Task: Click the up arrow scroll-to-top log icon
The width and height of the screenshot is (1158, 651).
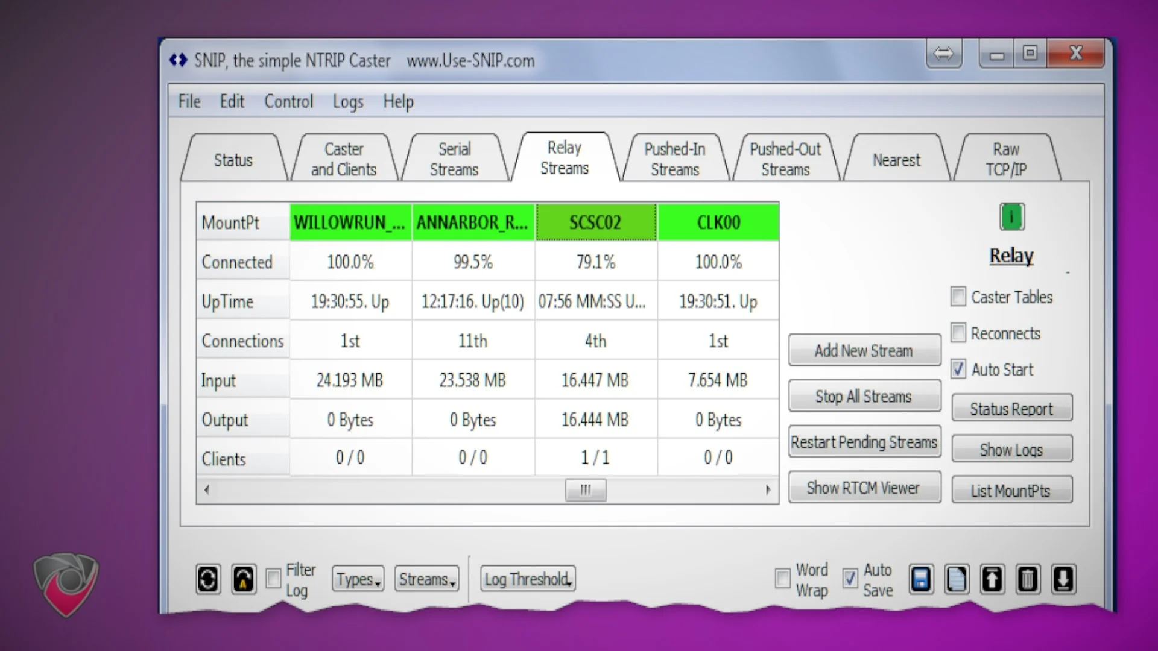Action: (x=992, y=579)
